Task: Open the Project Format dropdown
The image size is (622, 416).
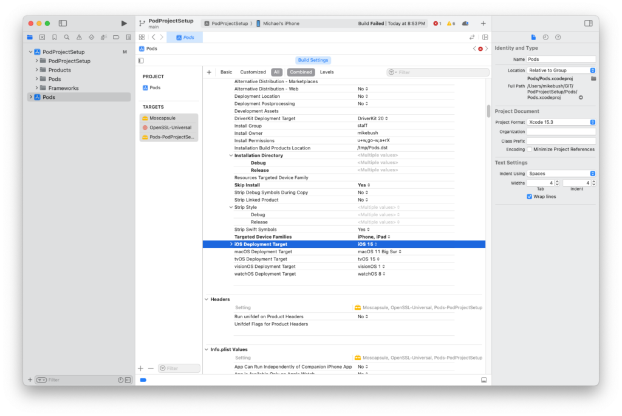Action: click(x=561, y=122)
